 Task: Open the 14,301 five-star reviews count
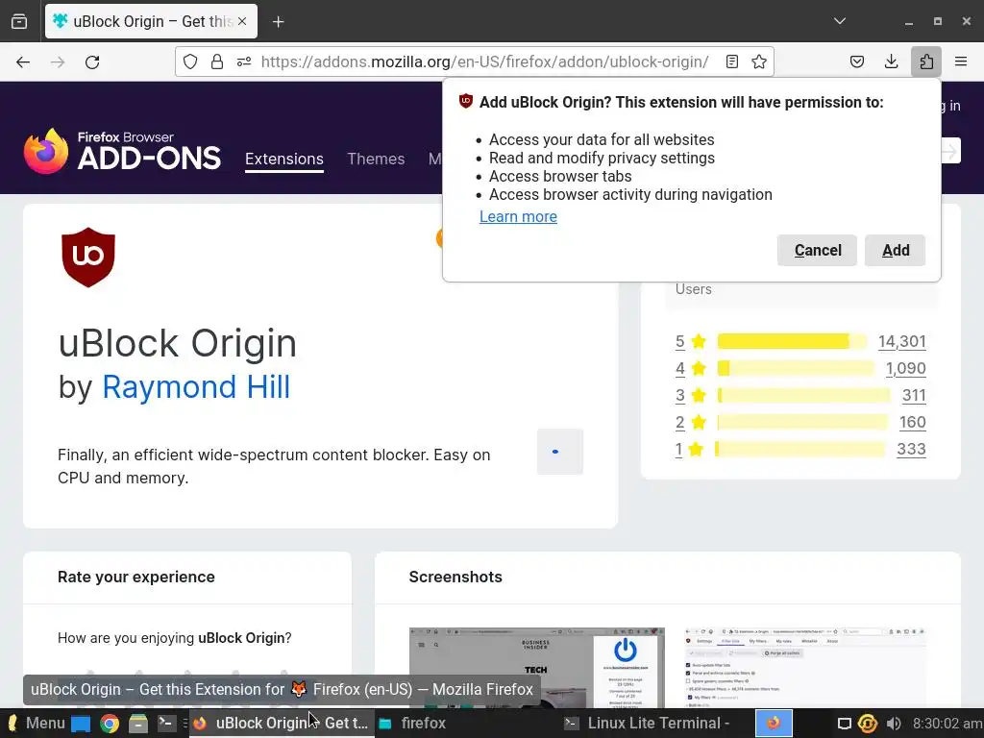901,341
